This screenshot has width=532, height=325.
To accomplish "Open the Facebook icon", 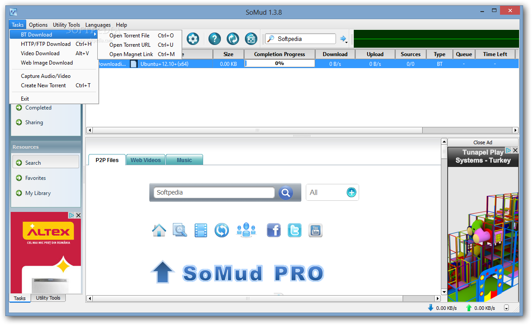I will pos(274,230).
